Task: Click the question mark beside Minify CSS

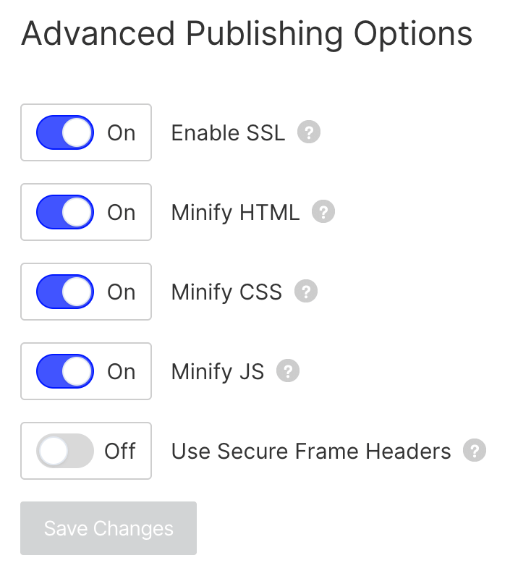Action: (306, 292)
